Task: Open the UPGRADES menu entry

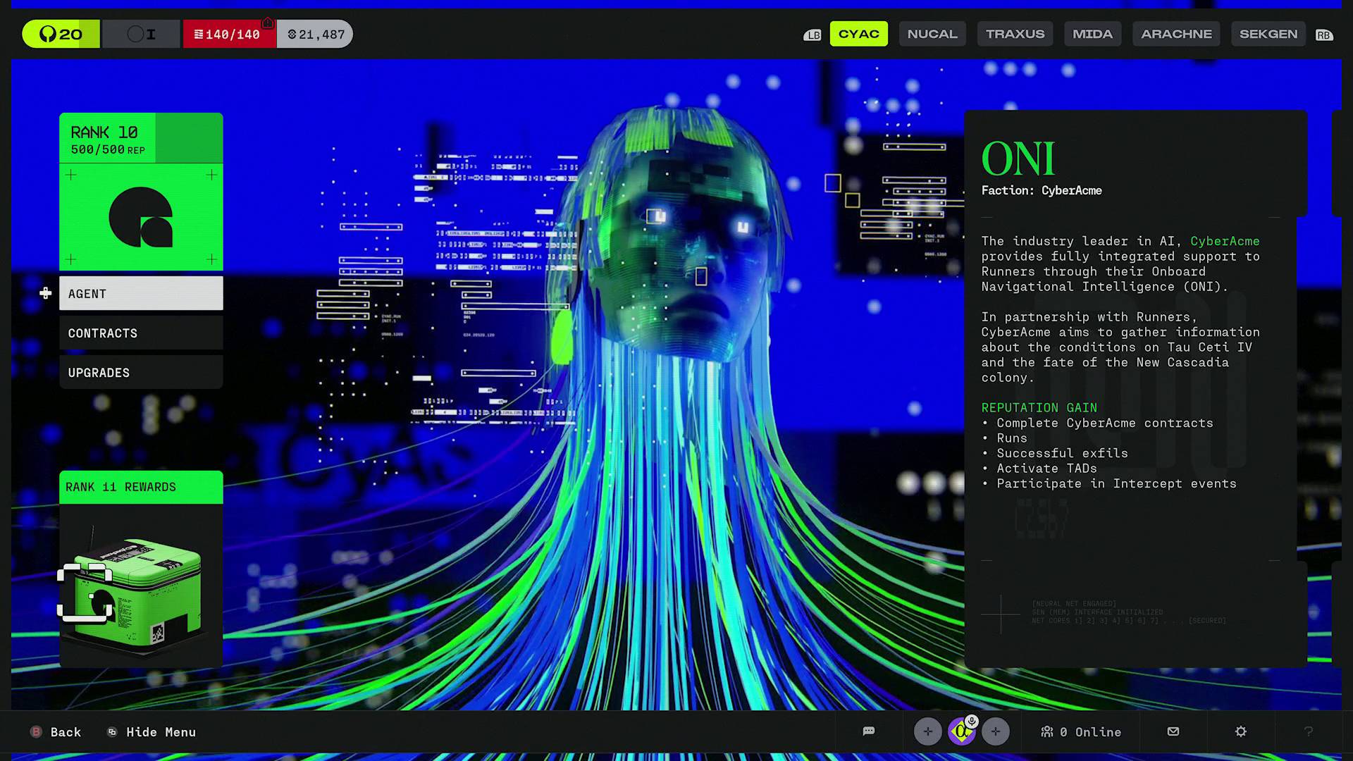Action: 141,372
